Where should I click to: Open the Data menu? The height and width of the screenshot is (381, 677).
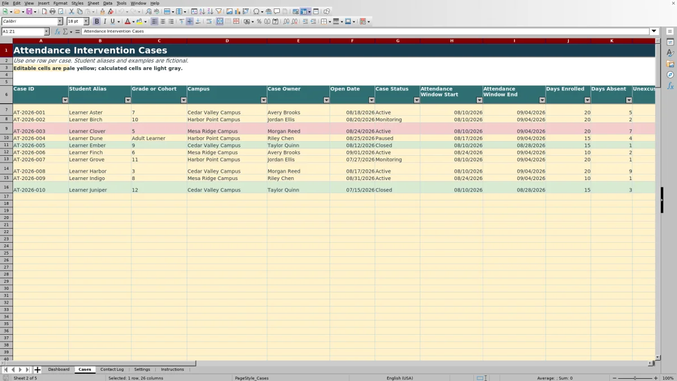pos(107,3)
